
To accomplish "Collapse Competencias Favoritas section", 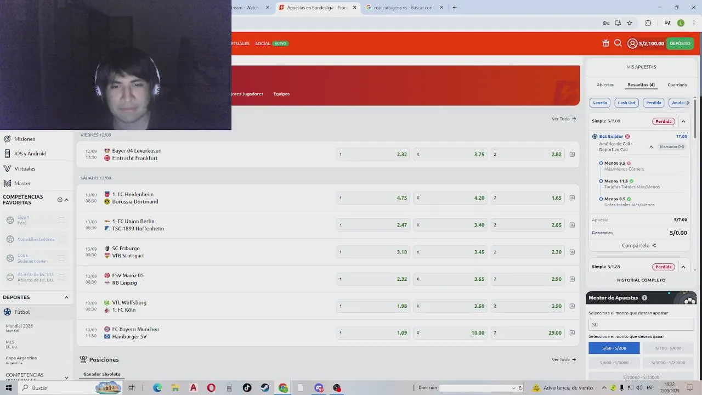I will (66, 200).
